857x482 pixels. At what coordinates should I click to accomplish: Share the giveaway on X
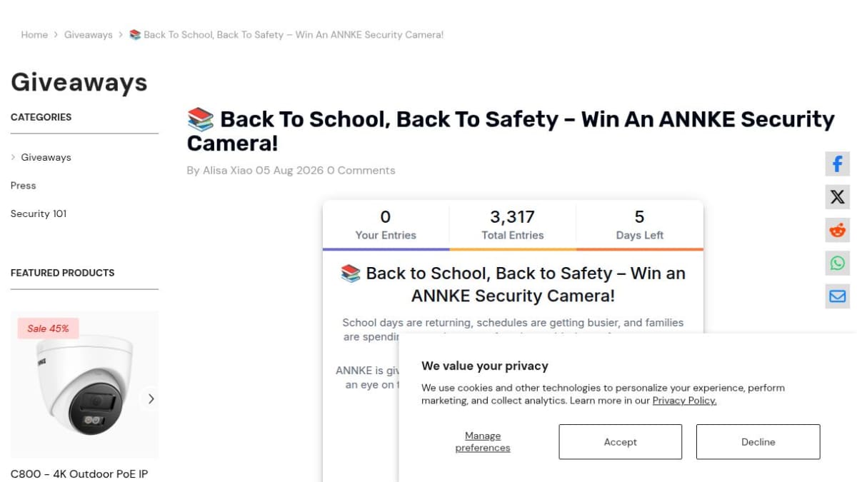(x=837, y=196)
